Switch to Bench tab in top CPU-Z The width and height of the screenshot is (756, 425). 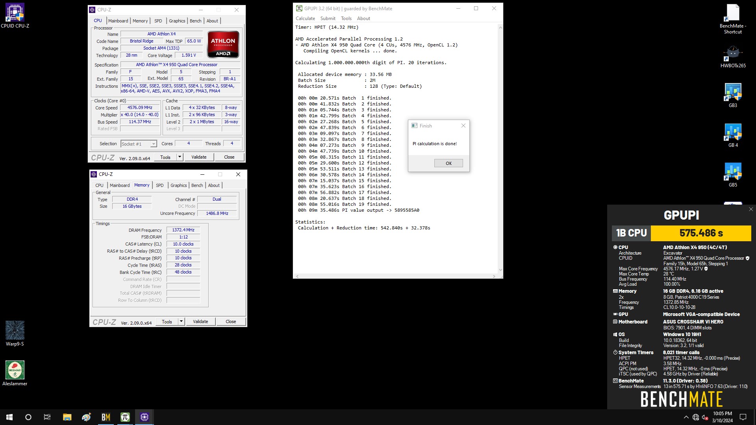click(195, 21)
